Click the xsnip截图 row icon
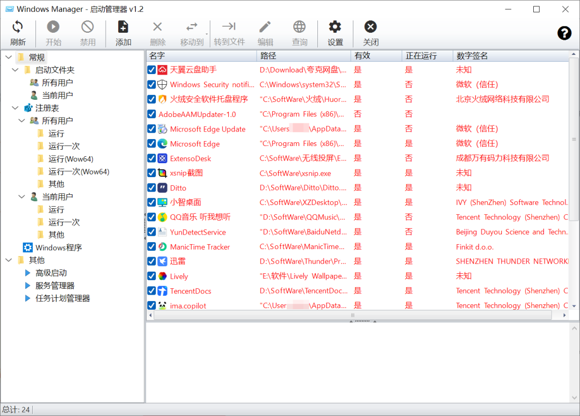The width and height of the screenshot is (580, 416). [162, 173]
